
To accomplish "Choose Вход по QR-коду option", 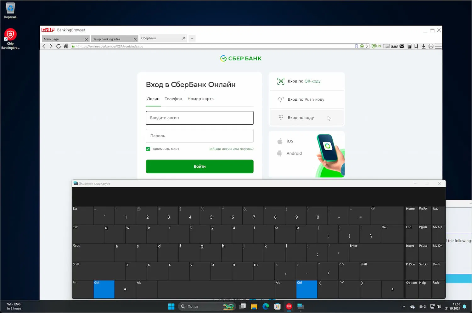I will point(307,81).
